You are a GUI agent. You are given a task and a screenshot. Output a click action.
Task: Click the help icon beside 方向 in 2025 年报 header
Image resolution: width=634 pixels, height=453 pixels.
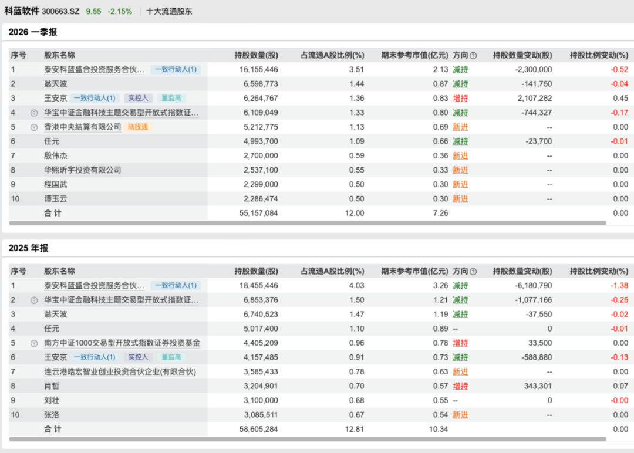(473, 272)
